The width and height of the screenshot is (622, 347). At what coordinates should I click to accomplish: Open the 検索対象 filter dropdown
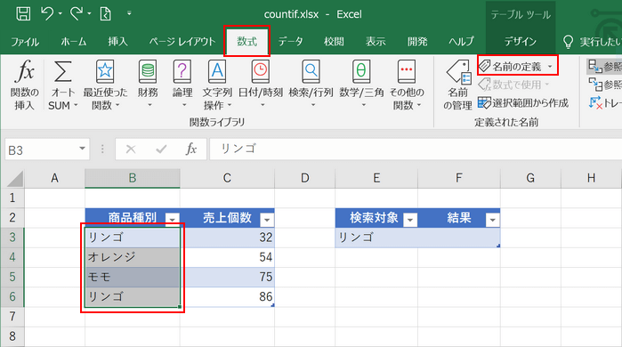[410, 219]
